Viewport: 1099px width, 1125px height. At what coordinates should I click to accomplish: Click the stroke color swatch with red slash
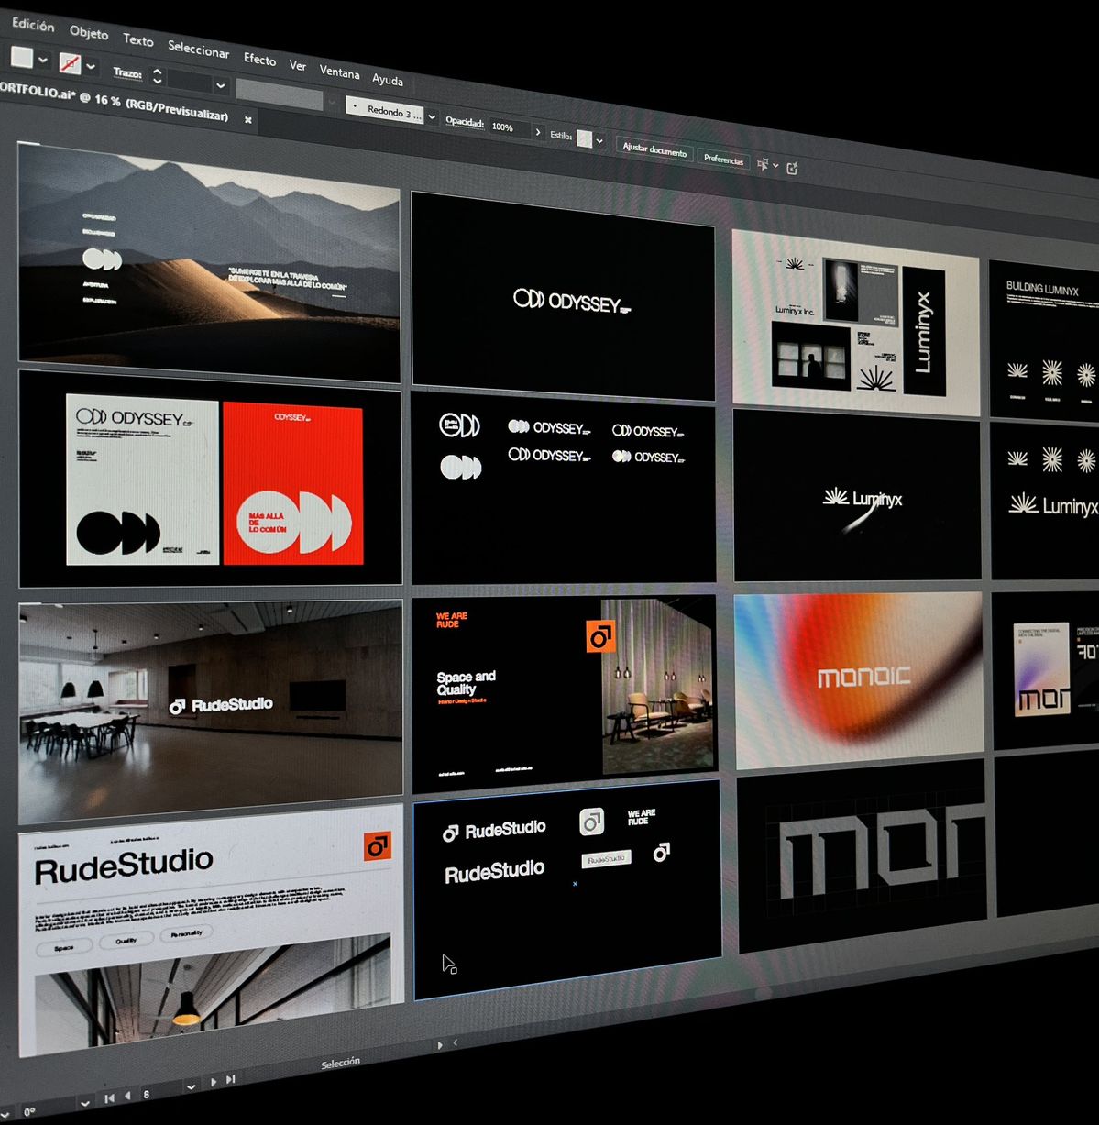tap(70, 63)
